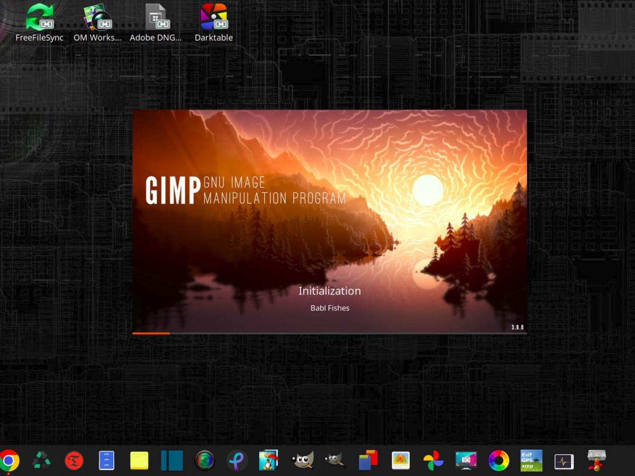This screenshot has width=635, height=476.
Task: Click the 'Initialization' status text on splash
Action: click(x=330, y=291)
